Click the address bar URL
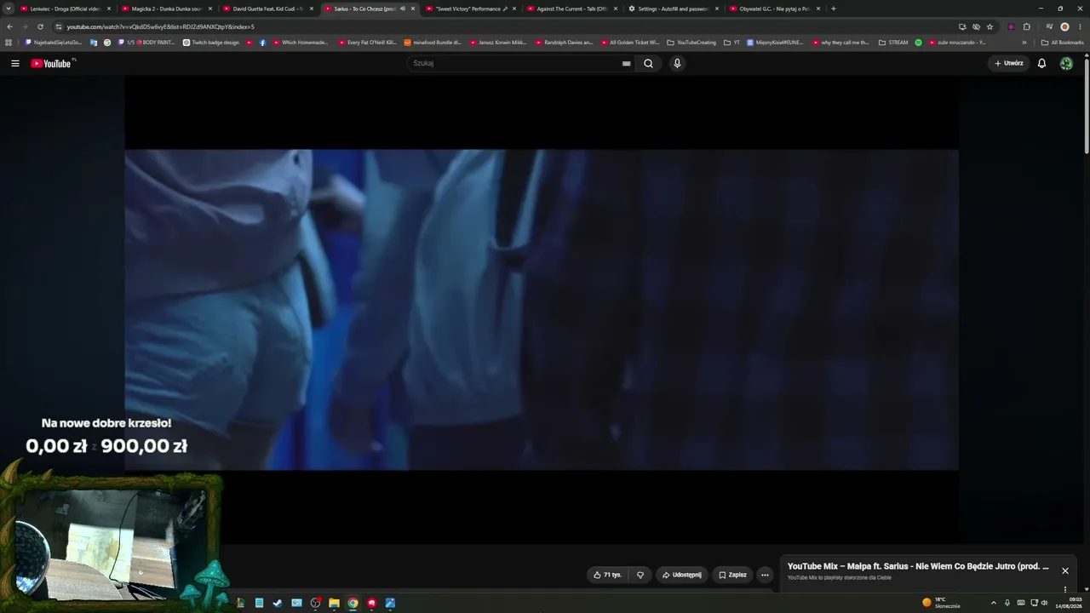 tap(161, 26)
